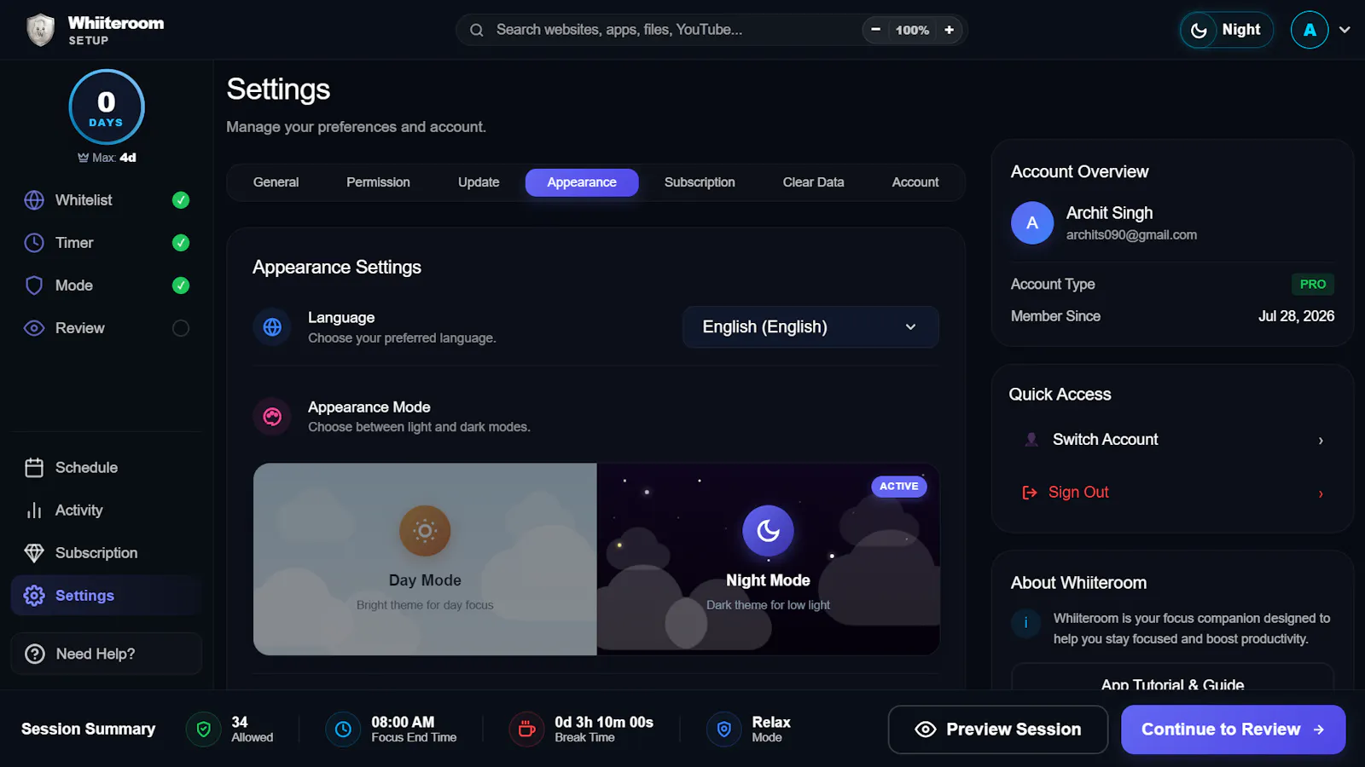
Task: Click the Mode green checkmark
Action: [181, 285]
